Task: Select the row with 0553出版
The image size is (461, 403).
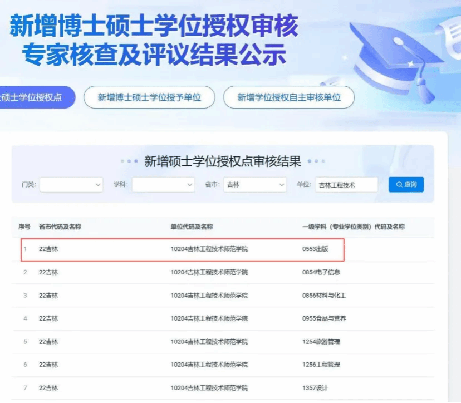Action: tap(315, 249)
